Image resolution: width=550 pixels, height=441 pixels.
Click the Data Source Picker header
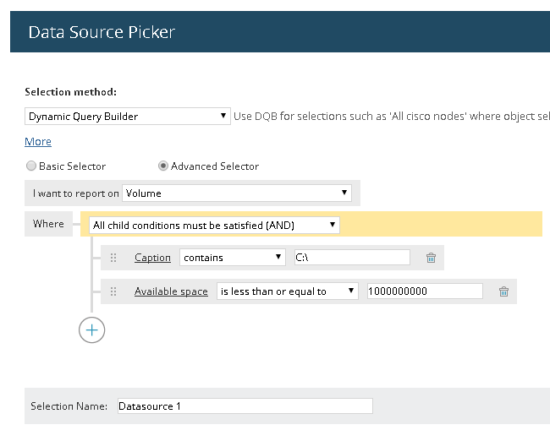[x=102, y=33]
